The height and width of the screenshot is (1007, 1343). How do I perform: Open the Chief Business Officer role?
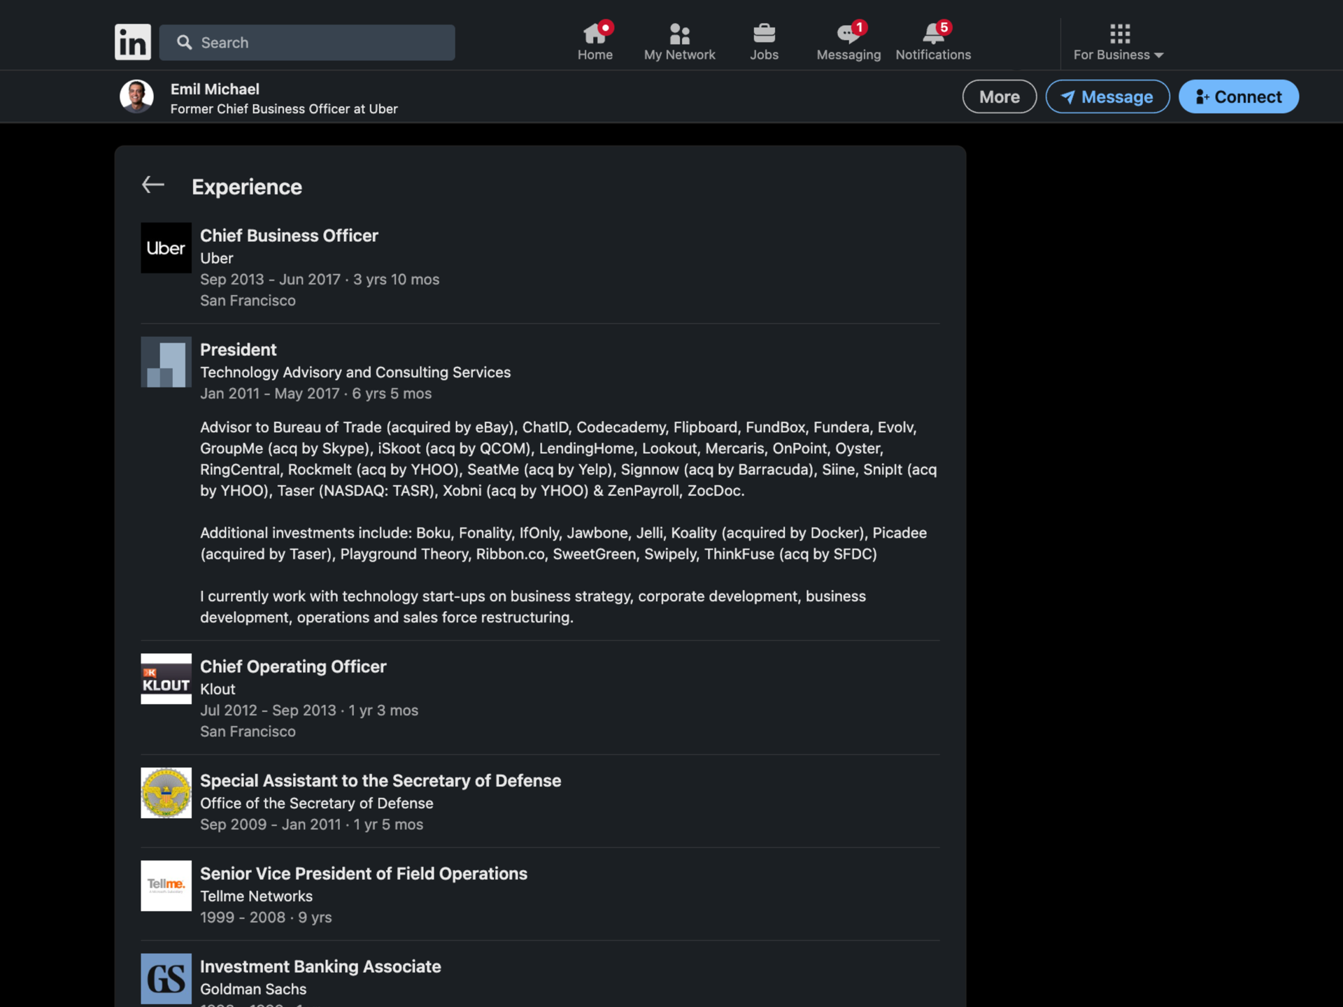[x=289, y=236]
